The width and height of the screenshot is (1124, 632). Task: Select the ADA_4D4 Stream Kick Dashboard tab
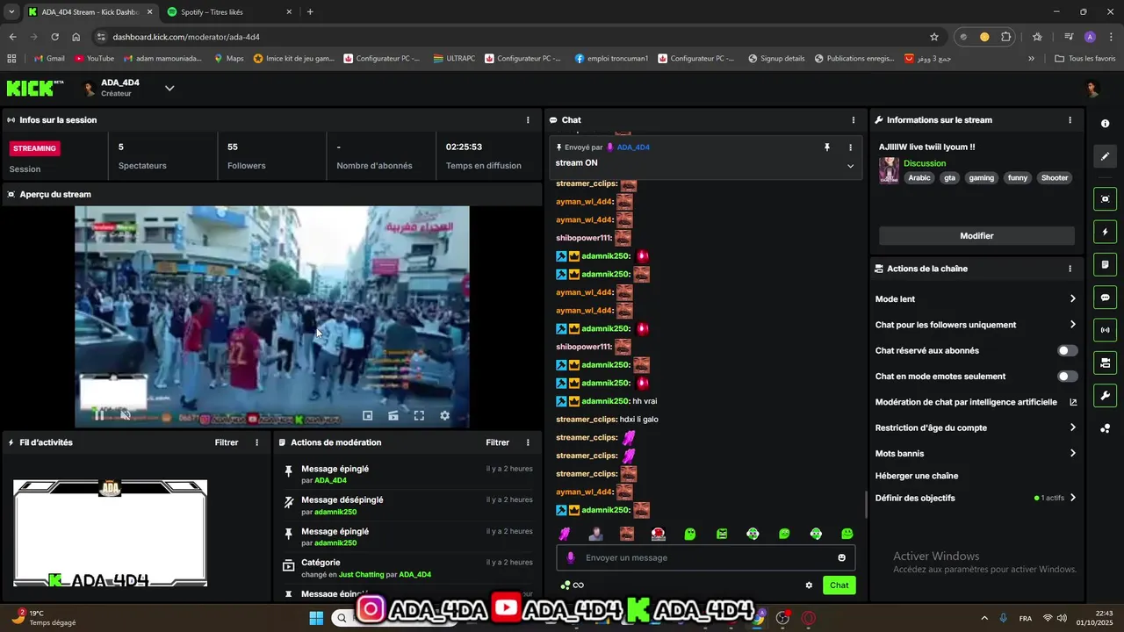(90, 12)
